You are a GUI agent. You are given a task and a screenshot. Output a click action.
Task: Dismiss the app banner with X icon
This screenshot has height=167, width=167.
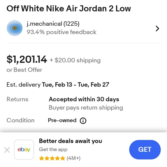(7, 150)
